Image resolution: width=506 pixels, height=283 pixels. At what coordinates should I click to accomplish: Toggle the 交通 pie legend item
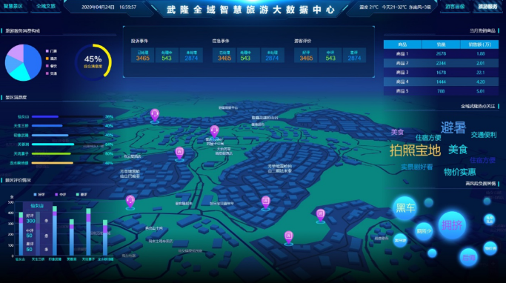[51, 73]
